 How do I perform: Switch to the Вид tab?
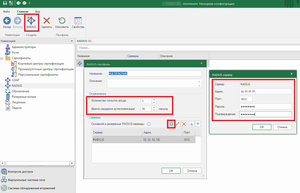point(37,12)
